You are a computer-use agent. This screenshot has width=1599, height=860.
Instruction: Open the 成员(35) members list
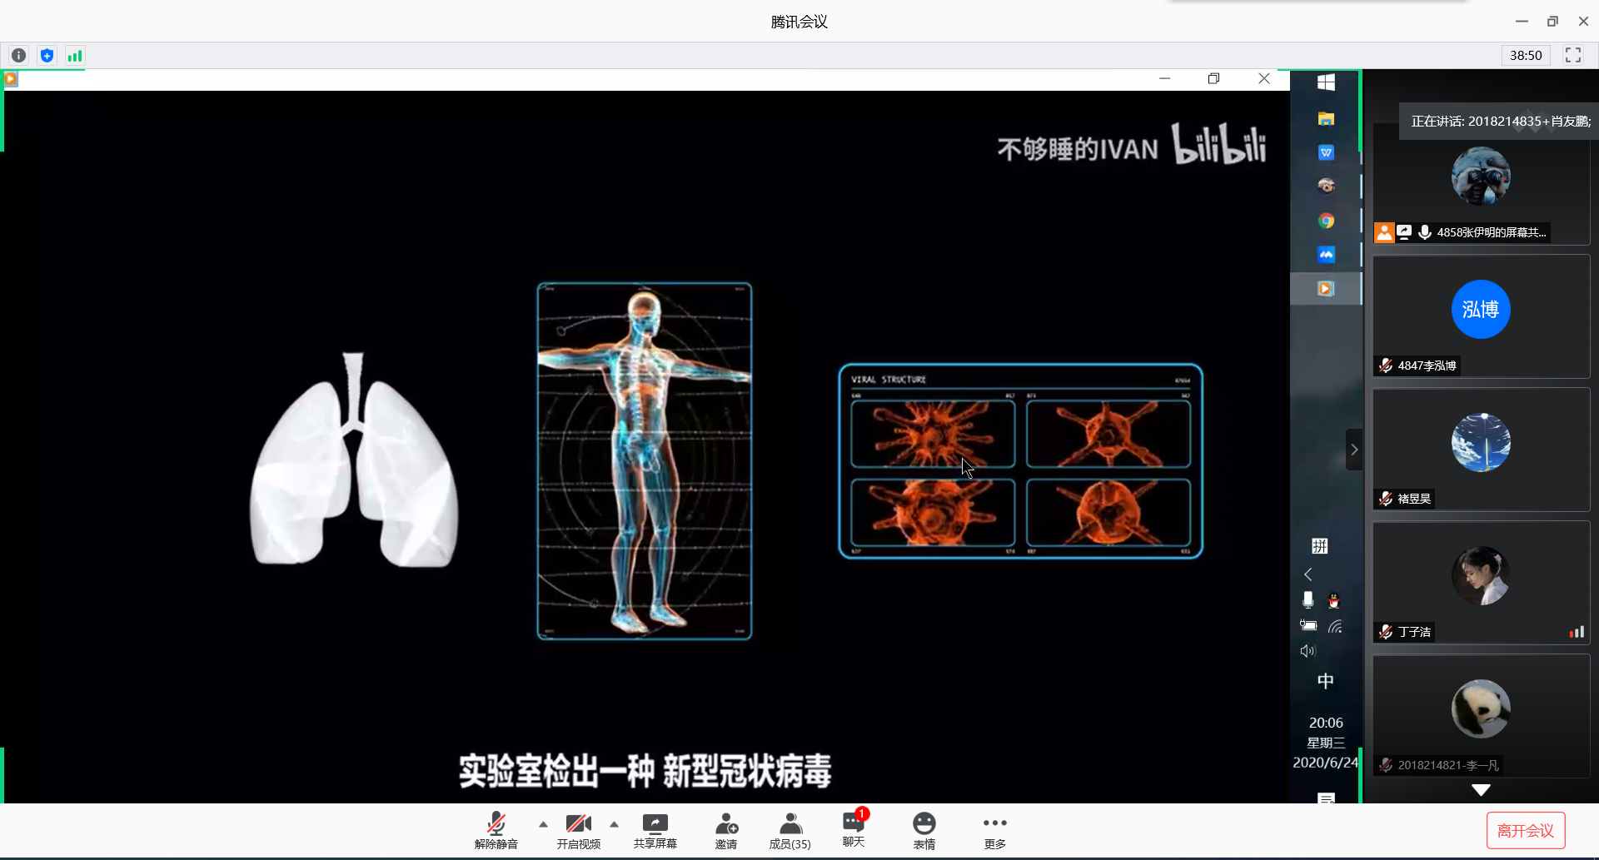(x=790, y=831)
